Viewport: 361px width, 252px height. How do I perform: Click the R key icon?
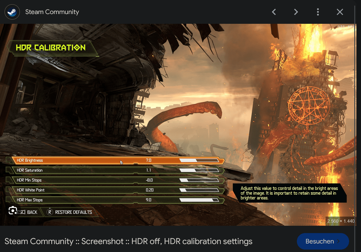[50, 212]
